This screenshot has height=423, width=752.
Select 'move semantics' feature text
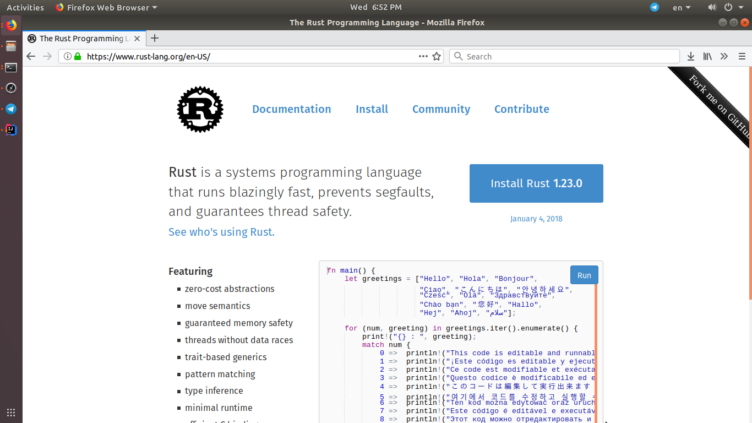tap(217, 306)
